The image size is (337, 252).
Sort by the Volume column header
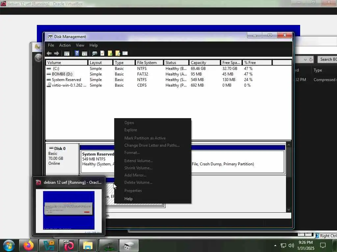pyautogui.click(x=66, y=63)
